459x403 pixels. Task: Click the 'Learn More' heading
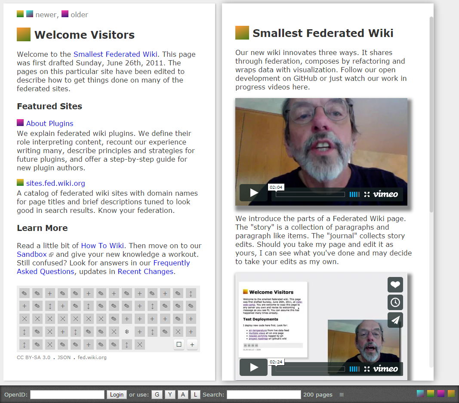(x=42, y=228)
